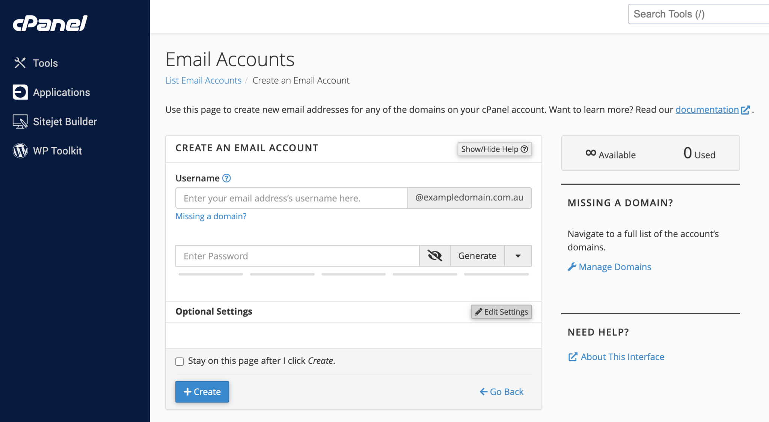
Task: Click the @exampledomain.com.au domain selector
Action: tap(469, 197)
